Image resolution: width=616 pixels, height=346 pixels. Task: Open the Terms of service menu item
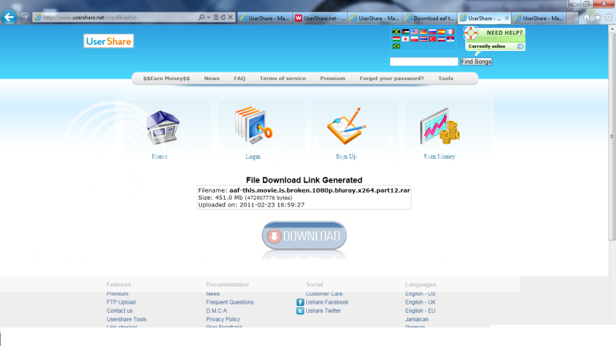tap(282, 79)
